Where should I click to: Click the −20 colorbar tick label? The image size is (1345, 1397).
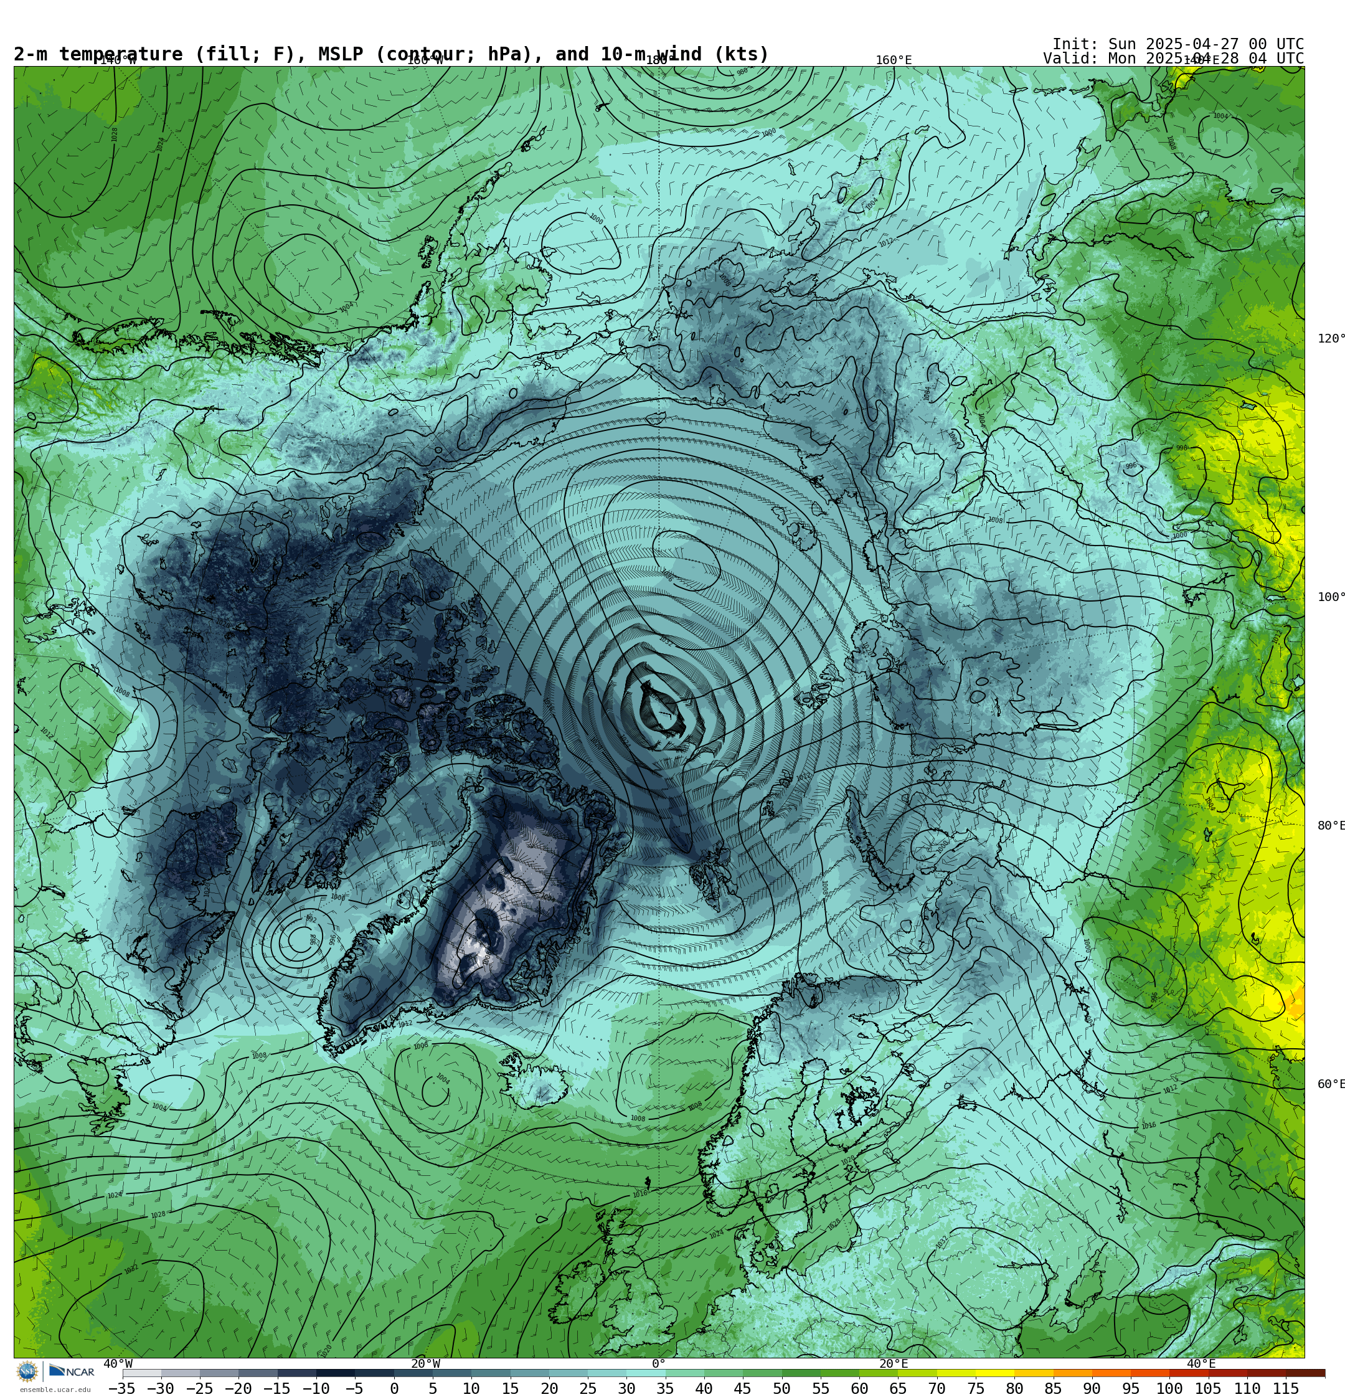[238, 1388]
